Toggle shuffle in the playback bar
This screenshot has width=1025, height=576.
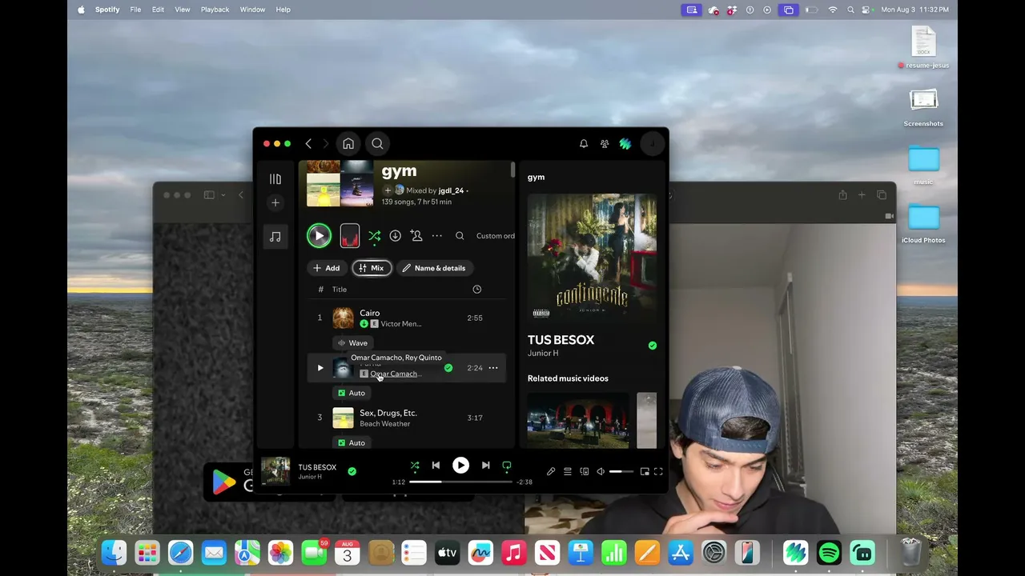coord(415,466)
